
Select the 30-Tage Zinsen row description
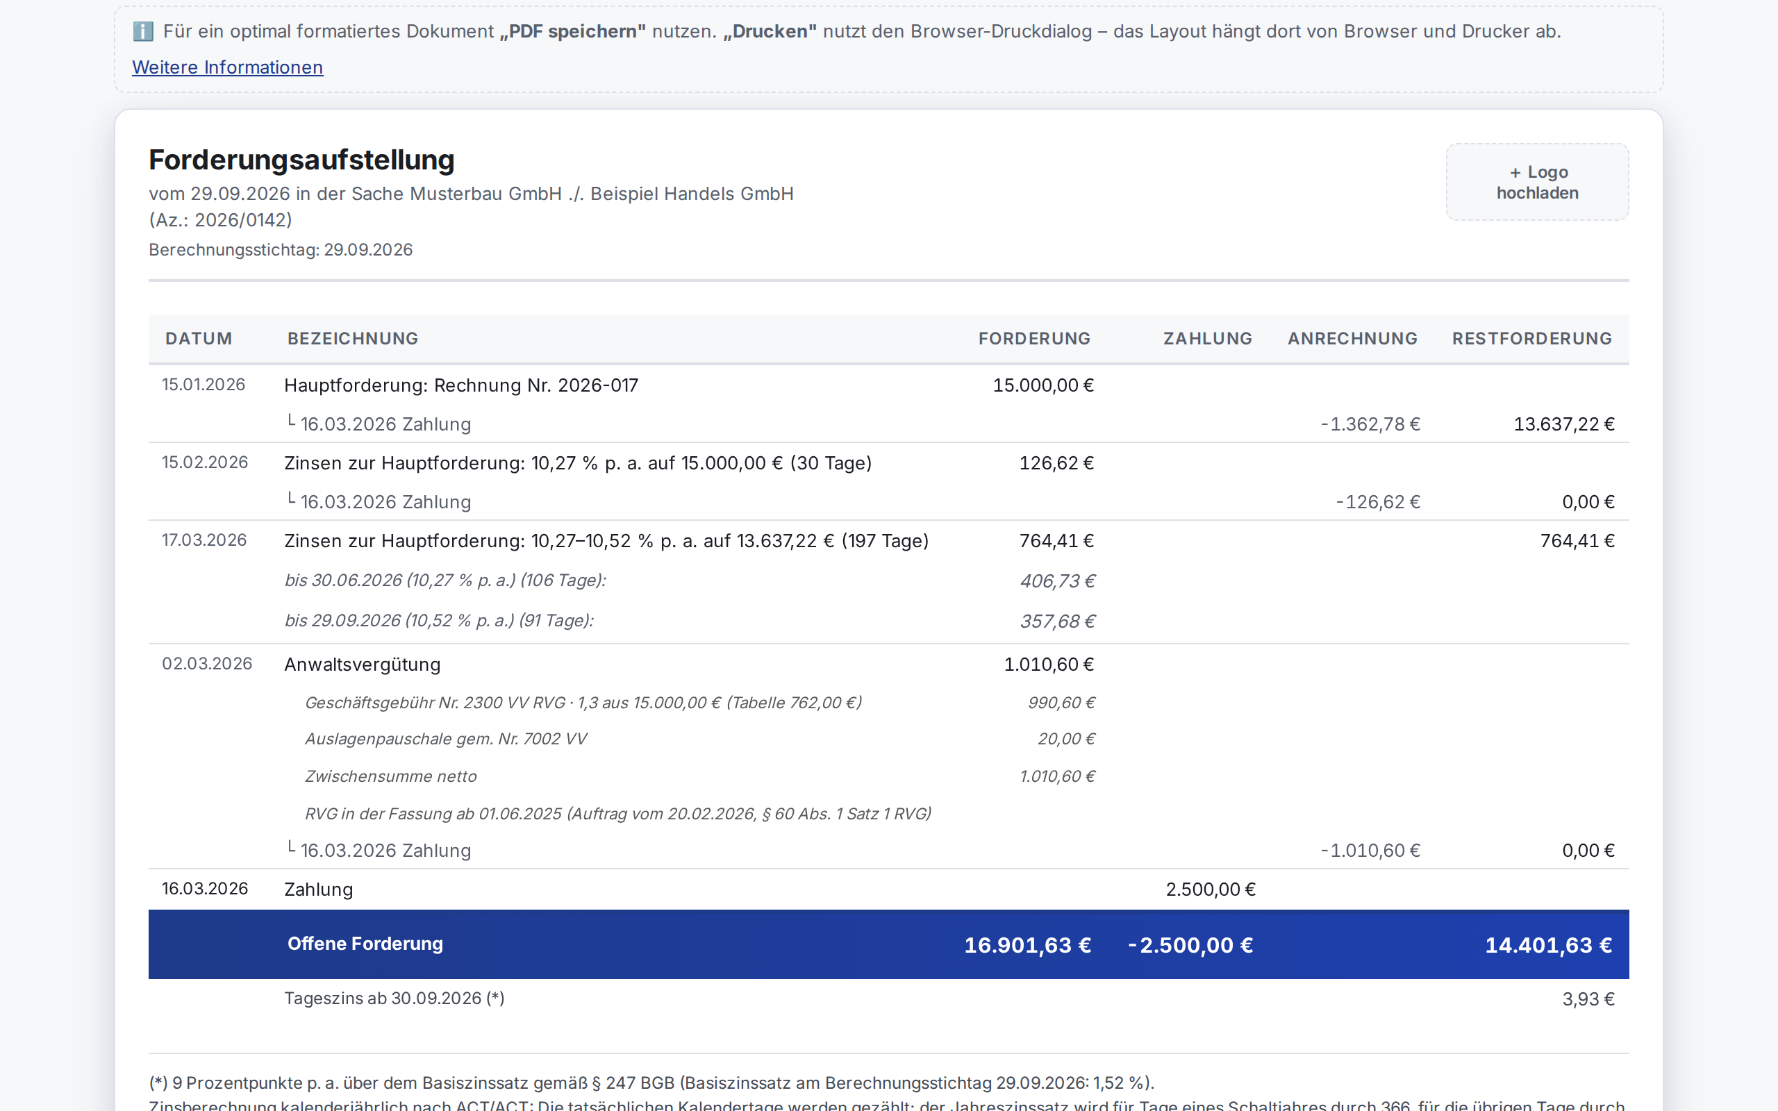point(579,463)
